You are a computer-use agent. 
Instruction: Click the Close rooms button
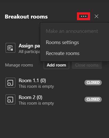click(87, 65)
